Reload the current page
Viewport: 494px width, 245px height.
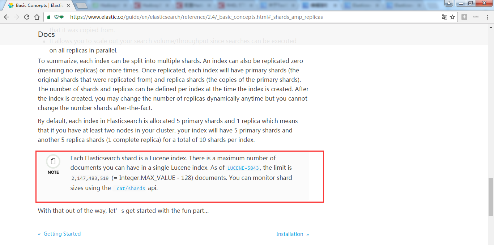(27, 17)
